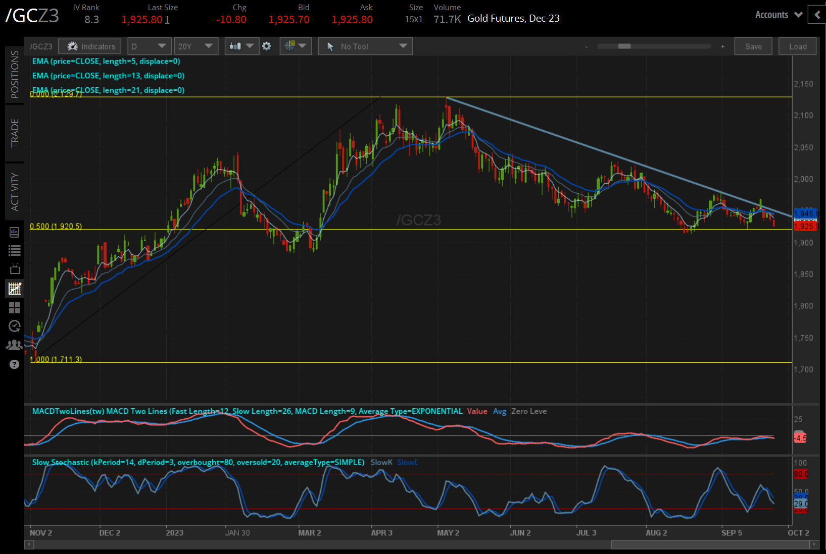Screen dimensions: 826x554
Task: Collapse panel with top-right arrow button
Action: click(x=817, y=15)
